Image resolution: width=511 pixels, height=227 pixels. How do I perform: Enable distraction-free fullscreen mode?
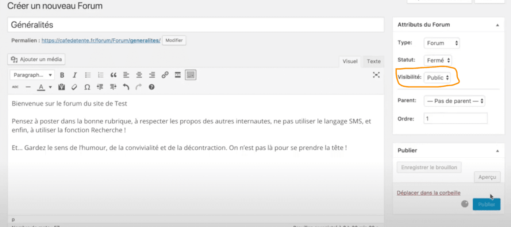tap(376, 75)
